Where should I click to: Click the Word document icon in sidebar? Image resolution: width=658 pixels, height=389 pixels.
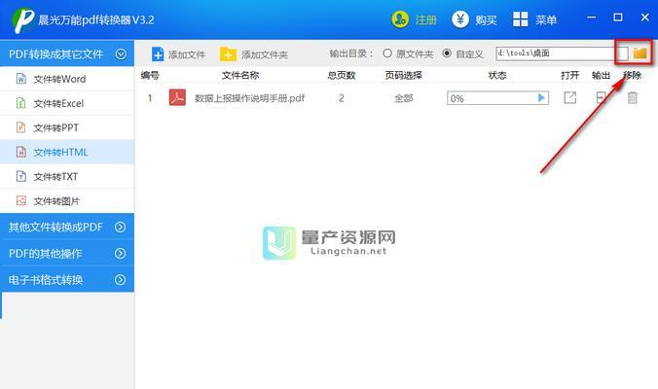[21, 79]
